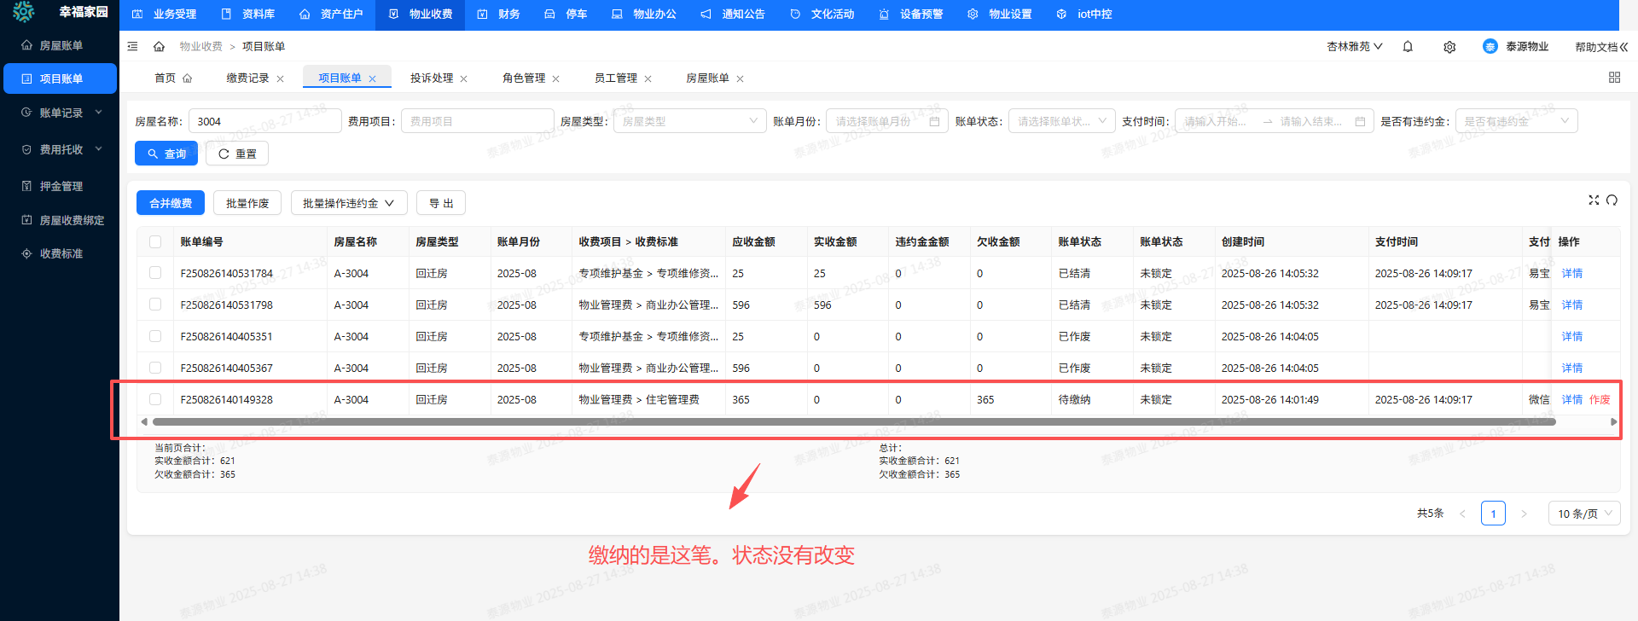
Task: Open settings via gear icon in header
Action: (x=1449, y=47)
